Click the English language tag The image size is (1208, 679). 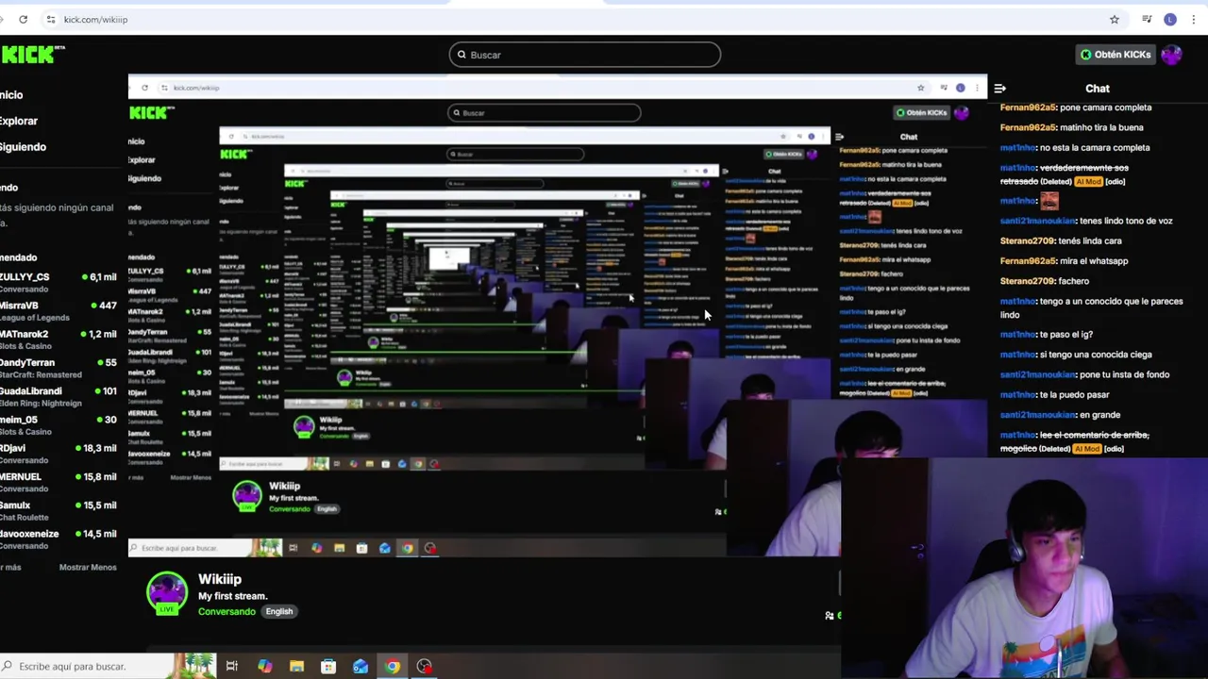(x=279, y=611)
